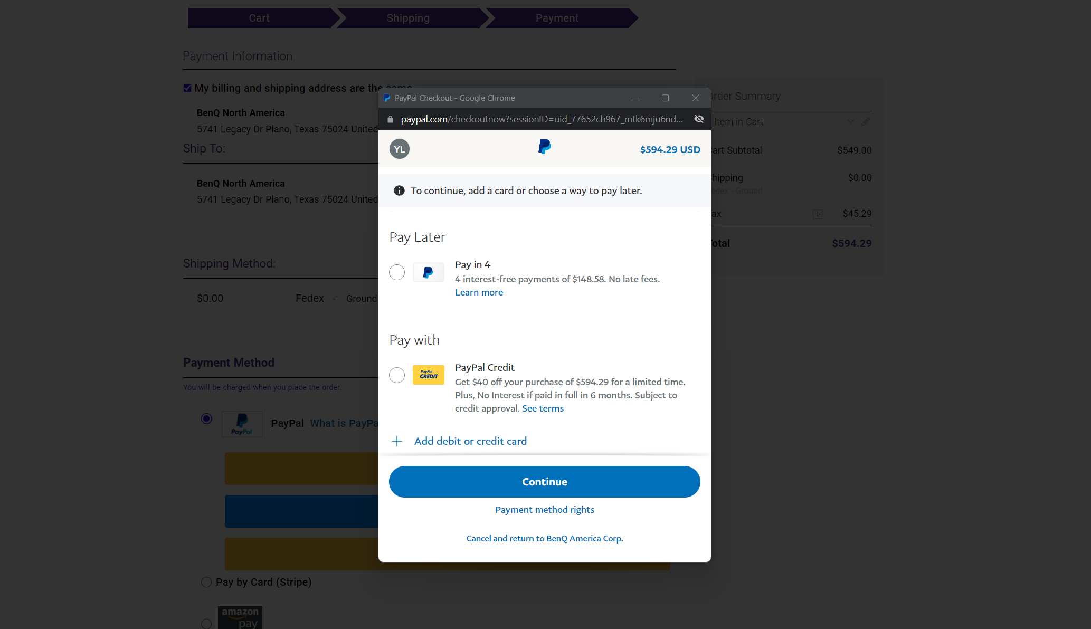This screenshot has width=1091, height=629.
Task: Click the PayPal favicon in title bar
Action: pyautogui.click(x=387, y=98)
